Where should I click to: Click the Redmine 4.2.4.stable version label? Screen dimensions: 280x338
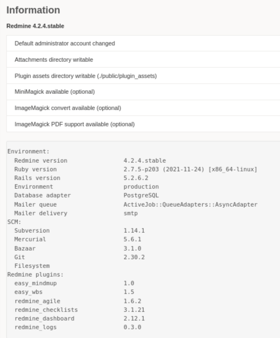35,26
